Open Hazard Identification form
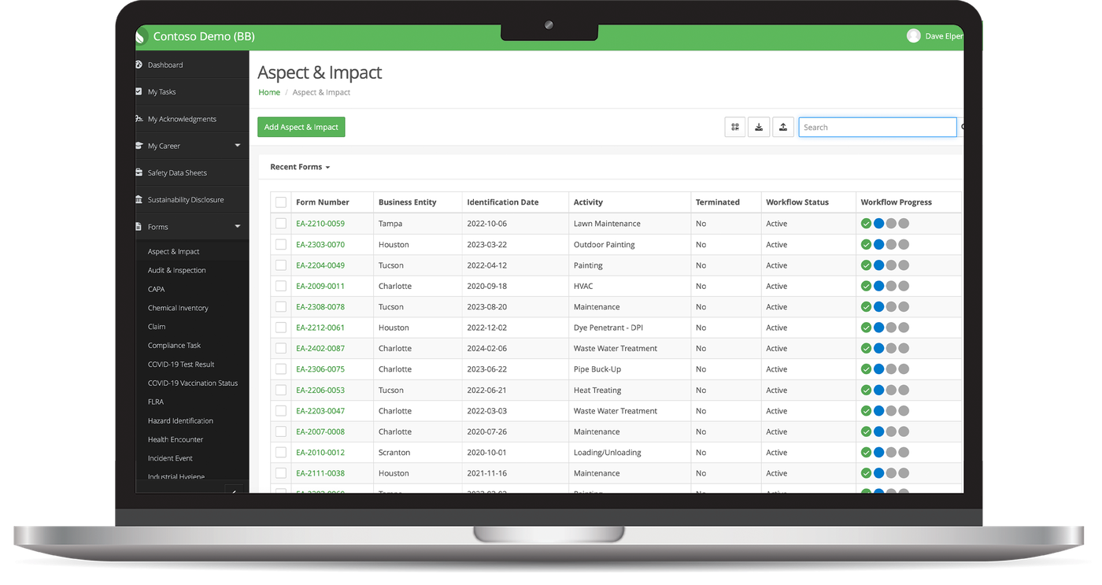The width and height of the screenshot is (1102, 585). (x=180, y=420)
